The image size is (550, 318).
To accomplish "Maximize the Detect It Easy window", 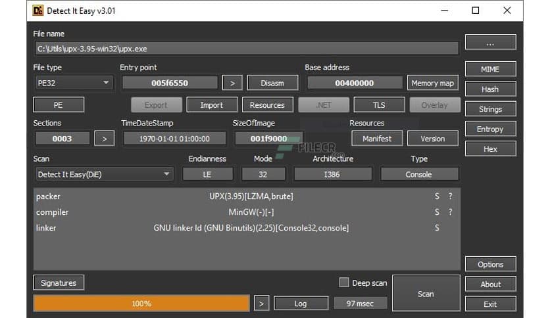I will [x=475, y=11].
